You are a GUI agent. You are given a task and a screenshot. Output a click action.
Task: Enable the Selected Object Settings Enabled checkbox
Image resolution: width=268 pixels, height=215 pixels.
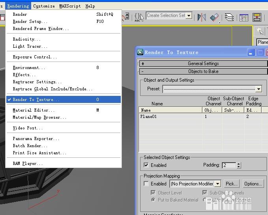click(146, 165)
